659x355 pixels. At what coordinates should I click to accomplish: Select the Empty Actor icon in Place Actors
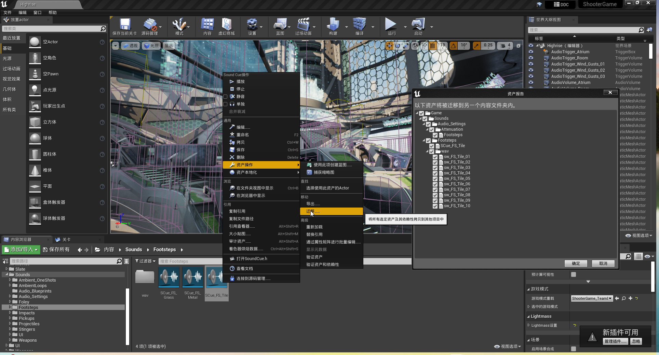tap(35, 42)
